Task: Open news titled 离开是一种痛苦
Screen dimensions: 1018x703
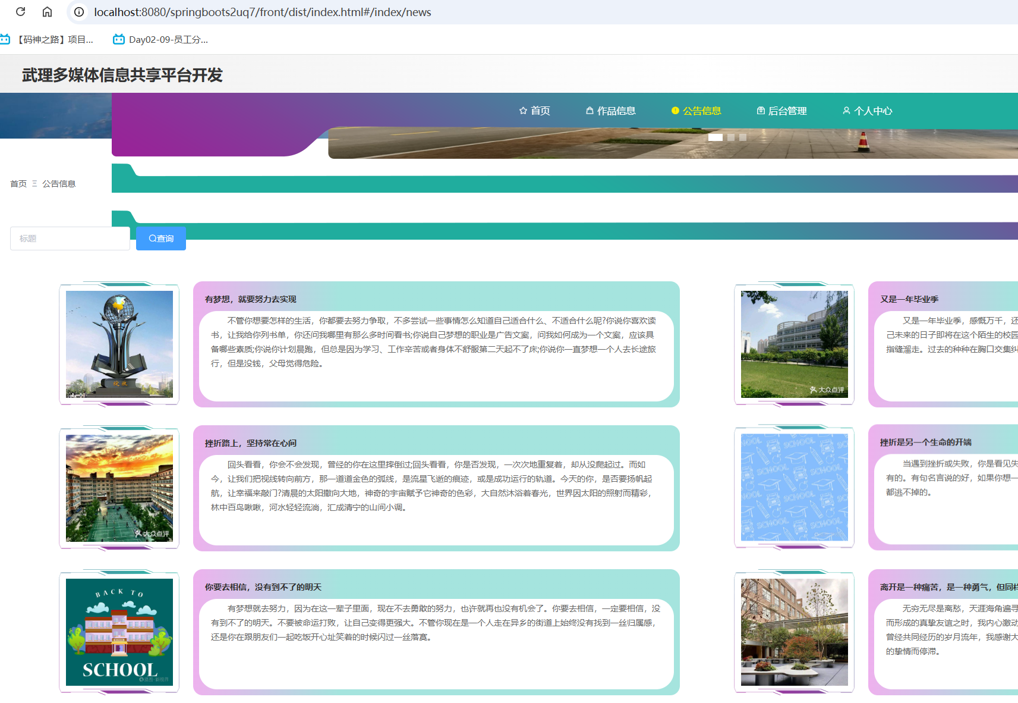Action: point(949,587)
